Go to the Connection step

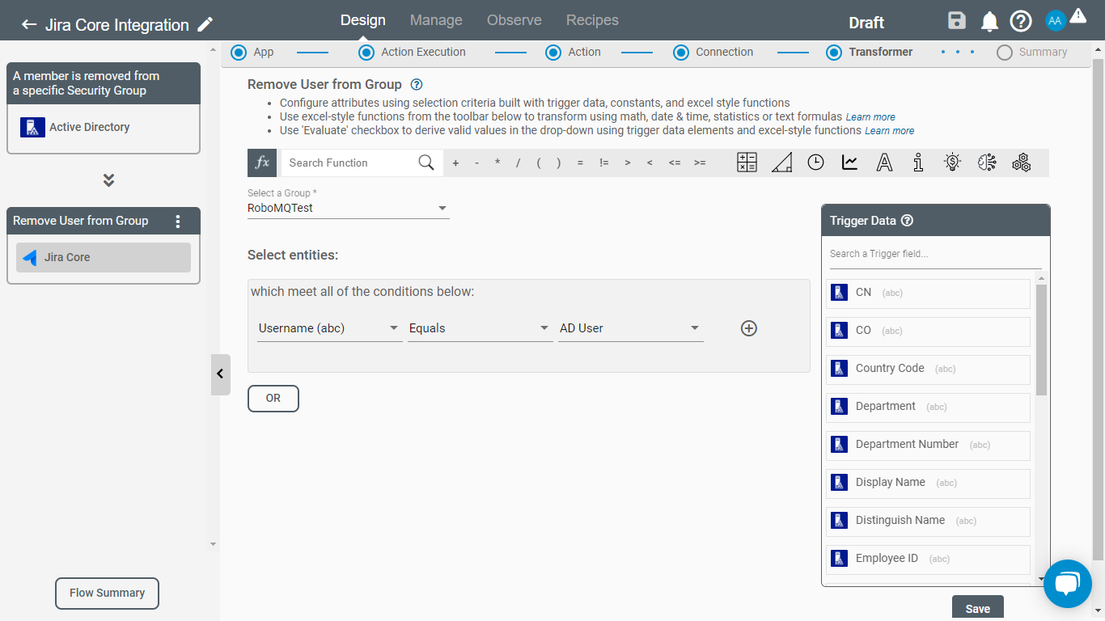713,52
